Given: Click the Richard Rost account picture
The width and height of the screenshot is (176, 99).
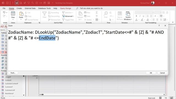Looking at the screenshot, I should click(x=153, y=3).
